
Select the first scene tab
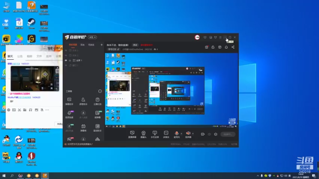click(73, 45)
